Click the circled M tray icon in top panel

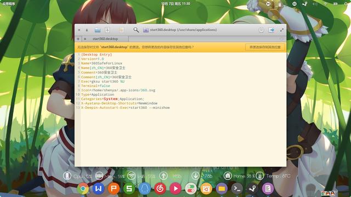point(268,4)
